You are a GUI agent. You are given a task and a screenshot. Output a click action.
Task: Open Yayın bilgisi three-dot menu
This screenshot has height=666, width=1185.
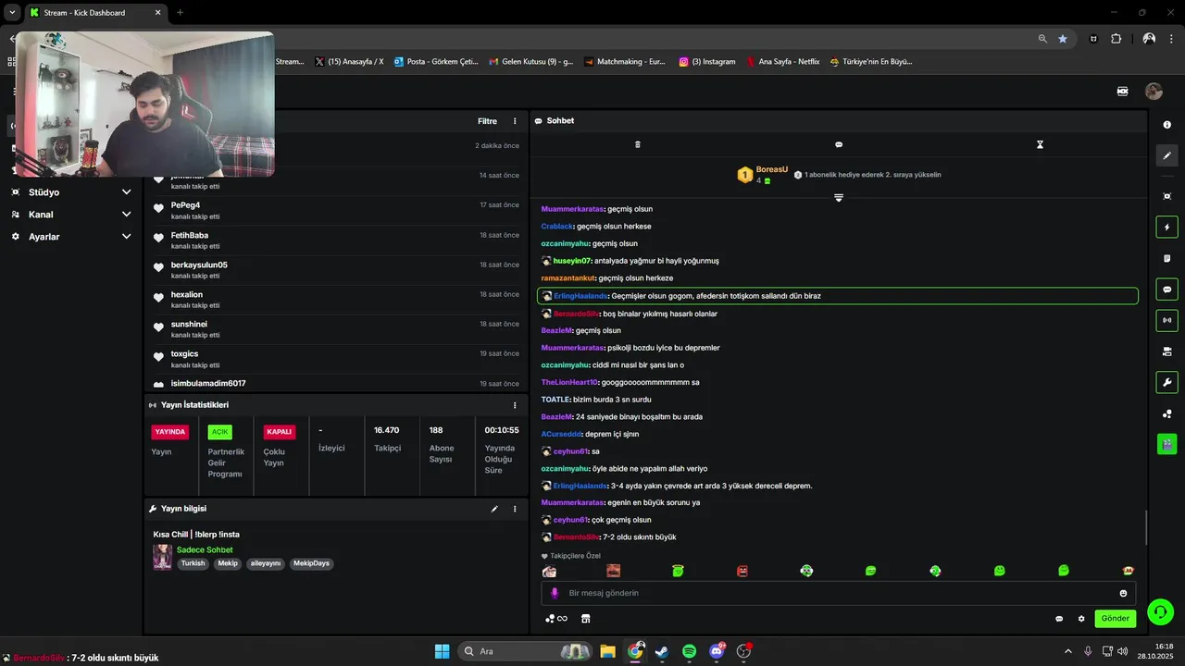coord(516,509)
